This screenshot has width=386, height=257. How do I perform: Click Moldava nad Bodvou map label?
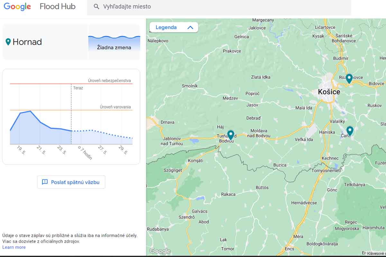tap(259, 133)
